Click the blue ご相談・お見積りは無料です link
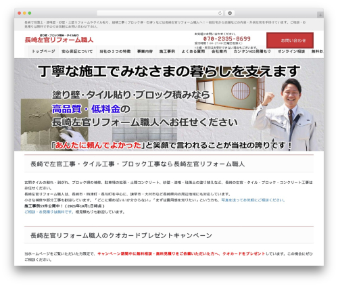Screen dimensions: 338x286 click(49, 212)
